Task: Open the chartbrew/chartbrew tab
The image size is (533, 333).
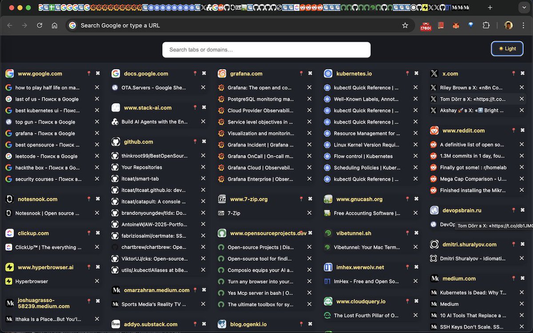Action: [154, 247]
